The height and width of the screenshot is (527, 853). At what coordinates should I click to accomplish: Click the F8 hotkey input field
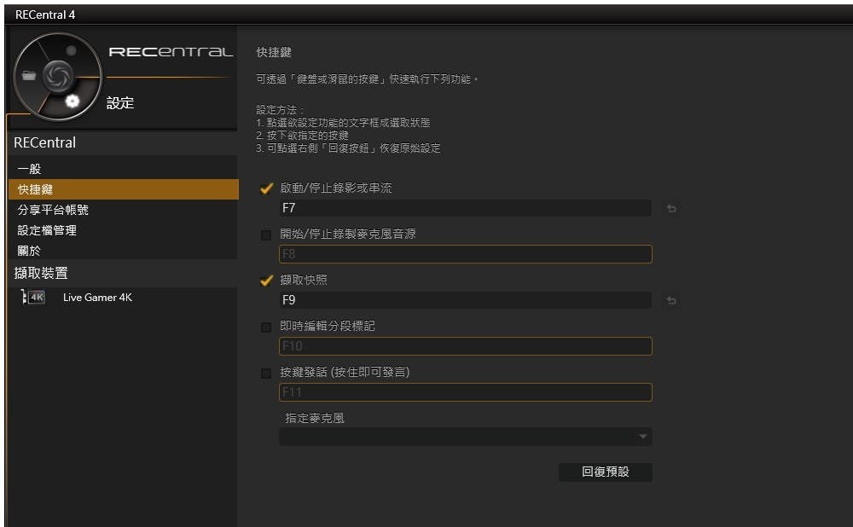[466, 254]
